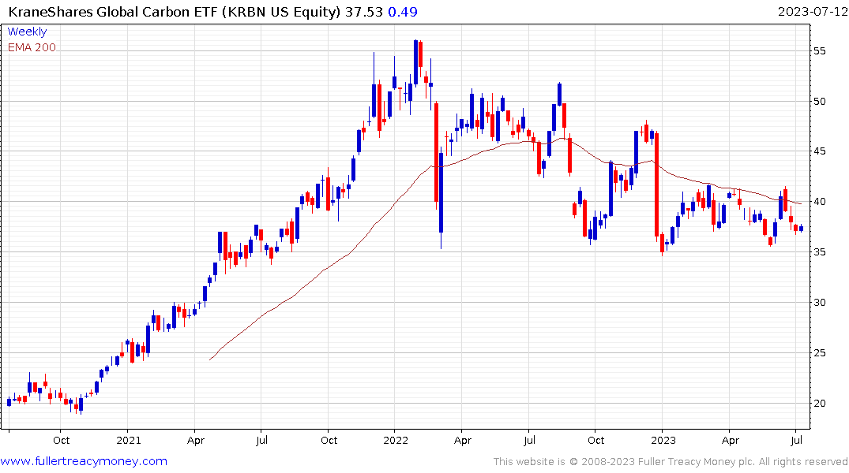Select the 40 price axis label
849x473 pixels.
pos(819,202)
